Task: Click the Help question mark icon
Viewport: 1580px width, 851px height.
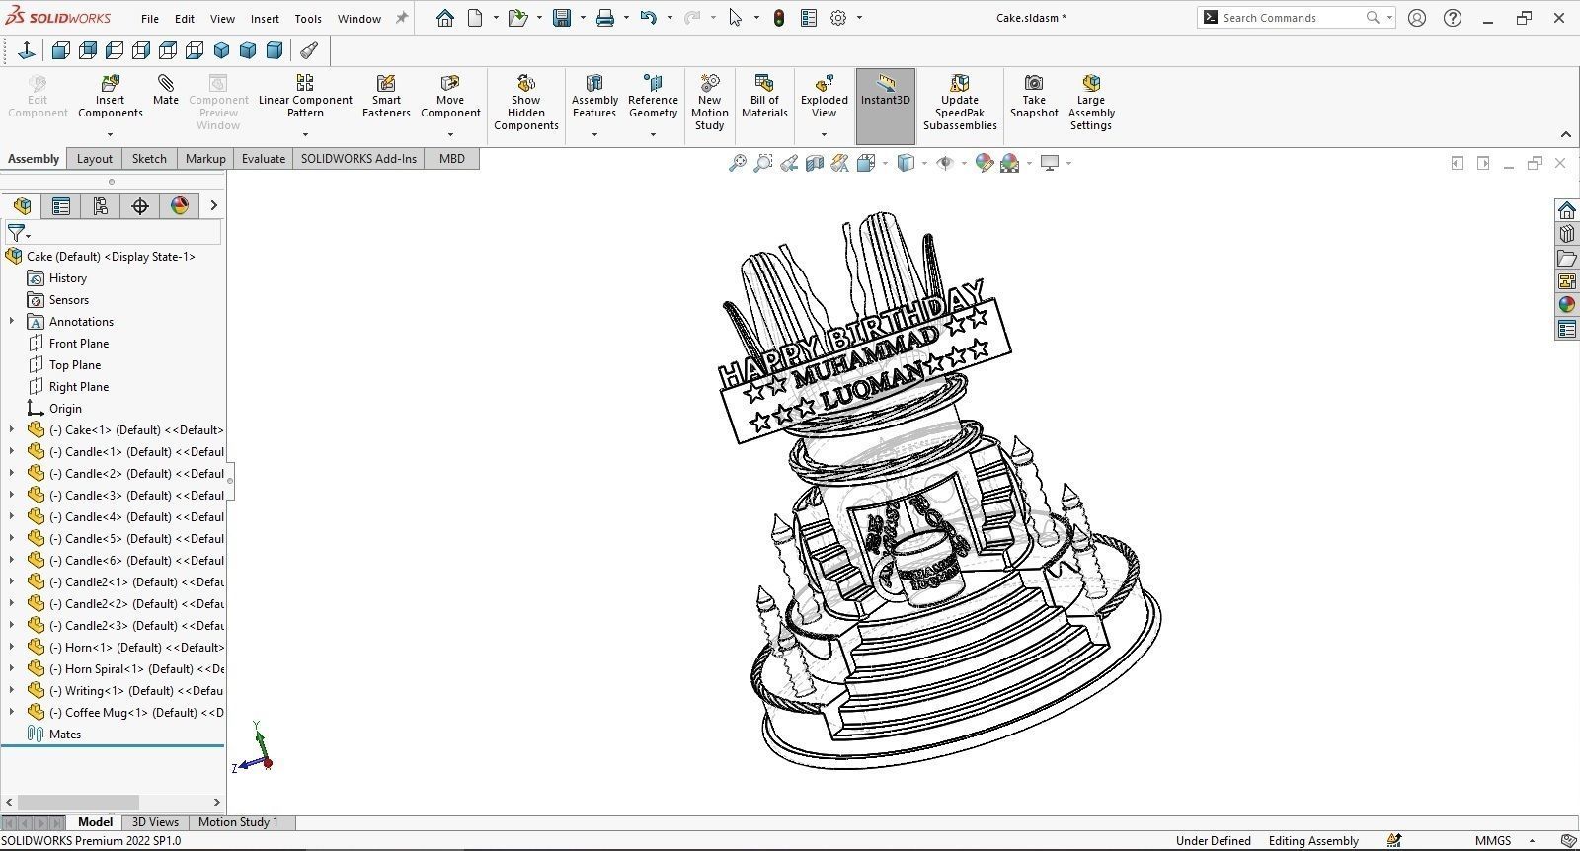Action: pos(1453,18)
